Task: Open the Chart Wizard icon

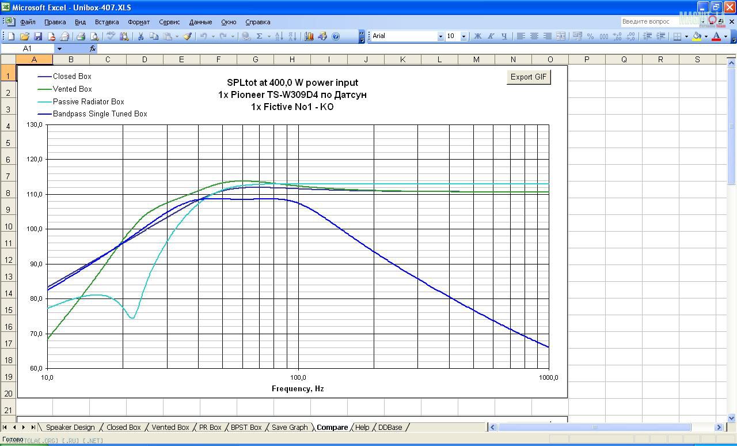Action: 309,36
